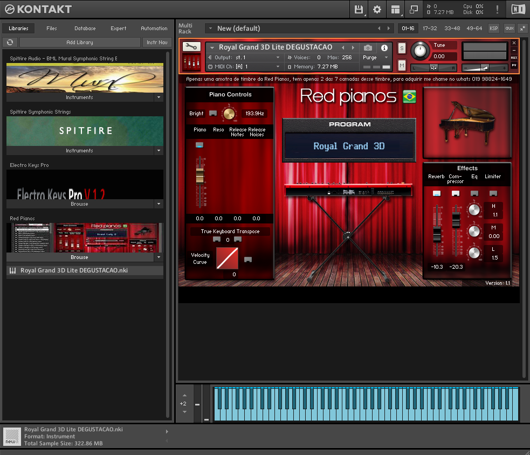Raise the True Keyboard Transpose value
Viewport: 530px width, 455px height.
pos(238,239)
